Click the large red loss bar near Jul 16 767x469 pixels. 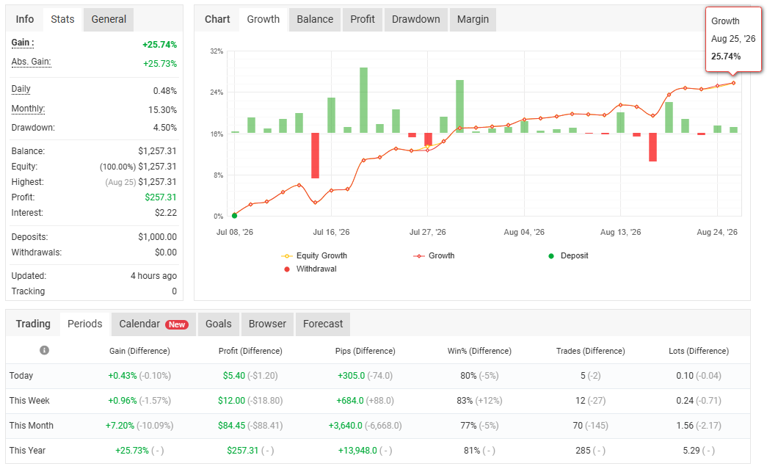(x=315, y=156)
